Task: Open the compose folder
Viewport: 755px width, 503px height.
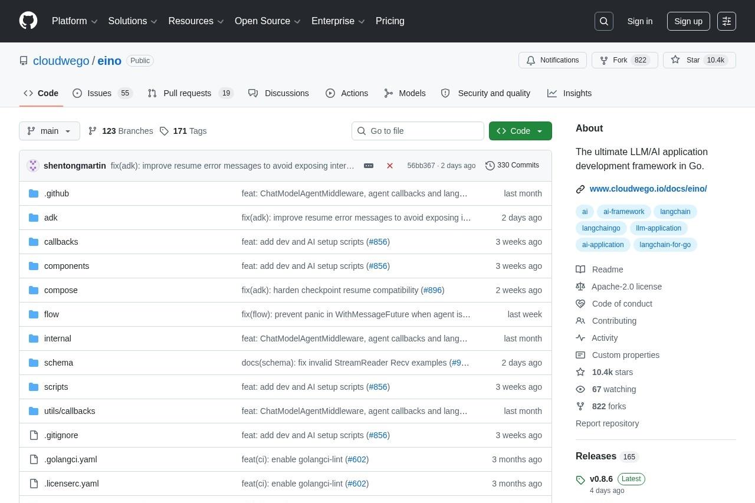Action: click(61, 290)
